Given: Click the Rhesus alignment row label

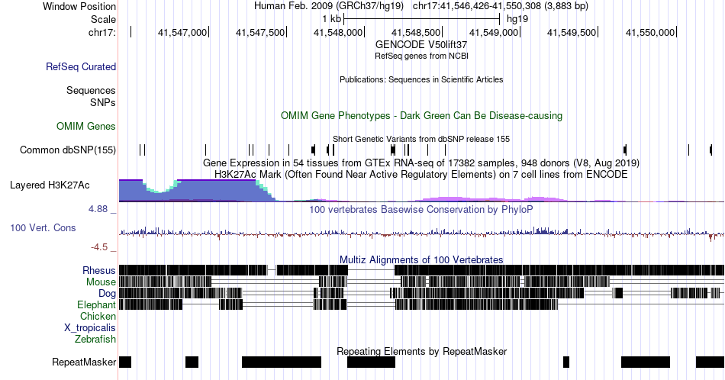Looking at the screenshot, I should pos(99,270).
